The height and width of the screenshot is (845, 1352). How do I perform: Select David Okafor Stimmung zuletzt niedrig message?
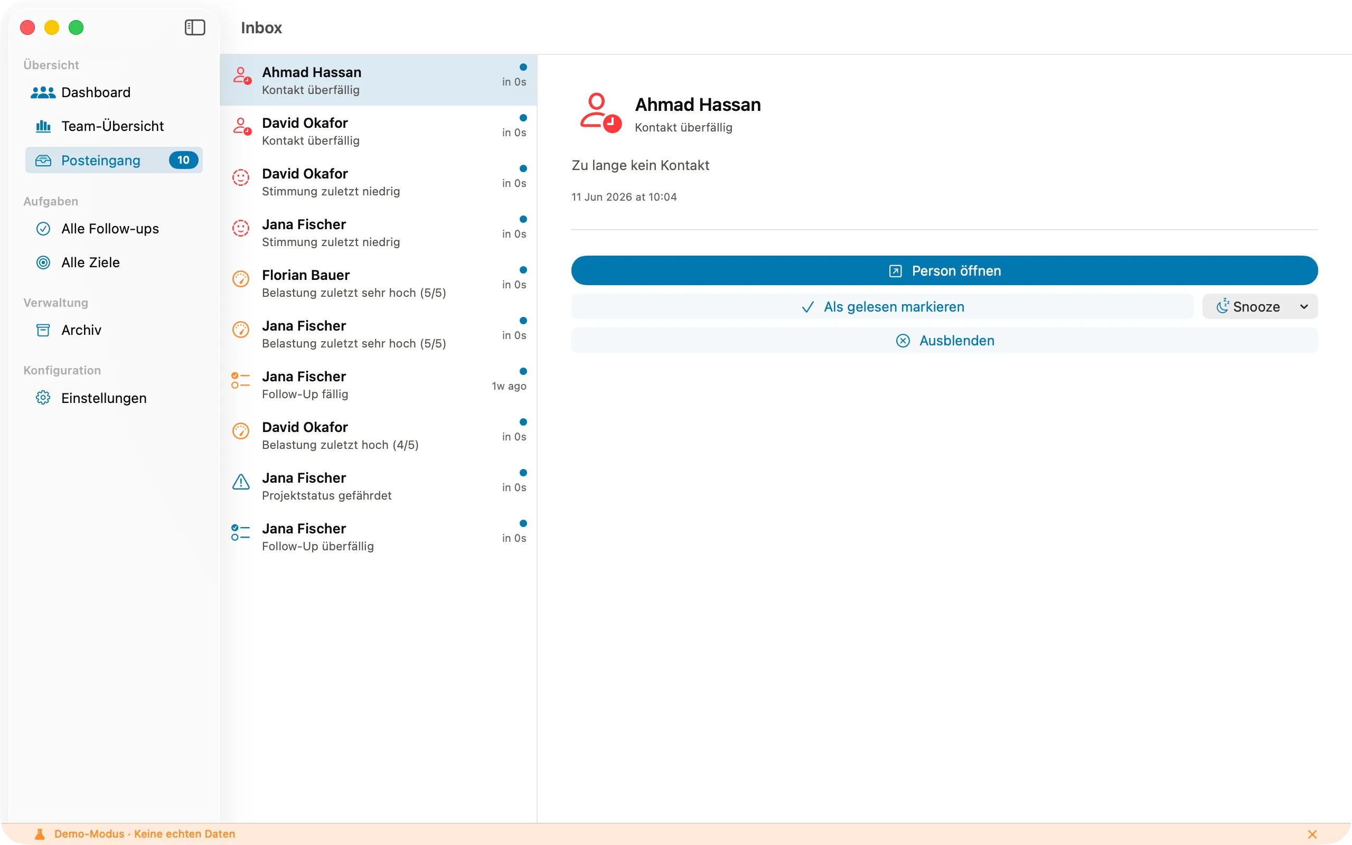378,182
